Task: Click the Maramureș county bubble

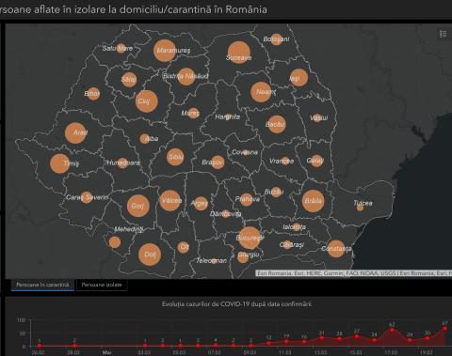Action: [165, 50]
